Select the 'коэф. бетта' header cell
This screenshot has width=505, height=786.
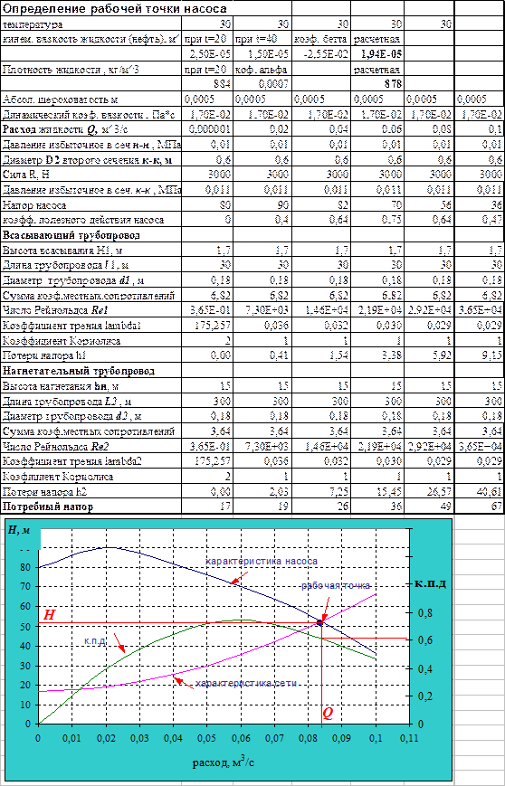pyautogui.click(x=321, y=40)
